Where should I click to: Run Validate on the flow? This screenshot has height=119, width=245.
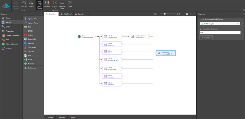31,4
